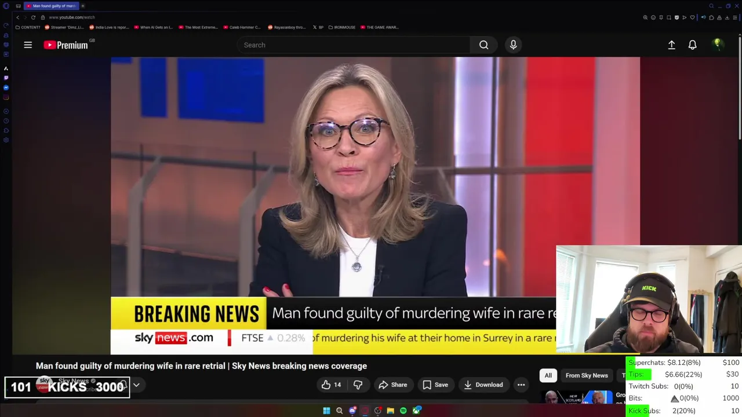Open The Most Extreme bookmark
Image resolution: width=742 pixels, height=417 pixels.
[x=198, y=27]
